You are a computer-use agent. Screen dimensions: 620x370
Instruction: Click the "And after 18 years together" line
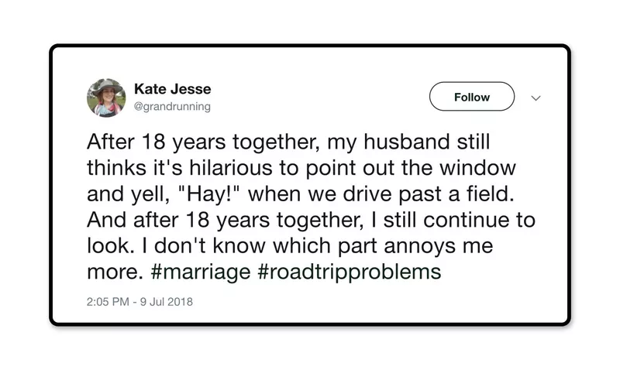click(311, 220)
